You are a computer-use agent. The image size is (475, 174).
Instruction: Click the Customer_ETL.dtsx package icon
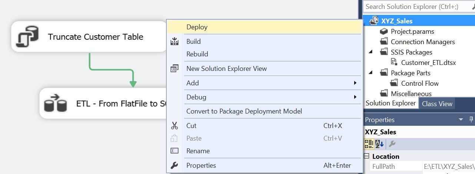click(394, 62)
